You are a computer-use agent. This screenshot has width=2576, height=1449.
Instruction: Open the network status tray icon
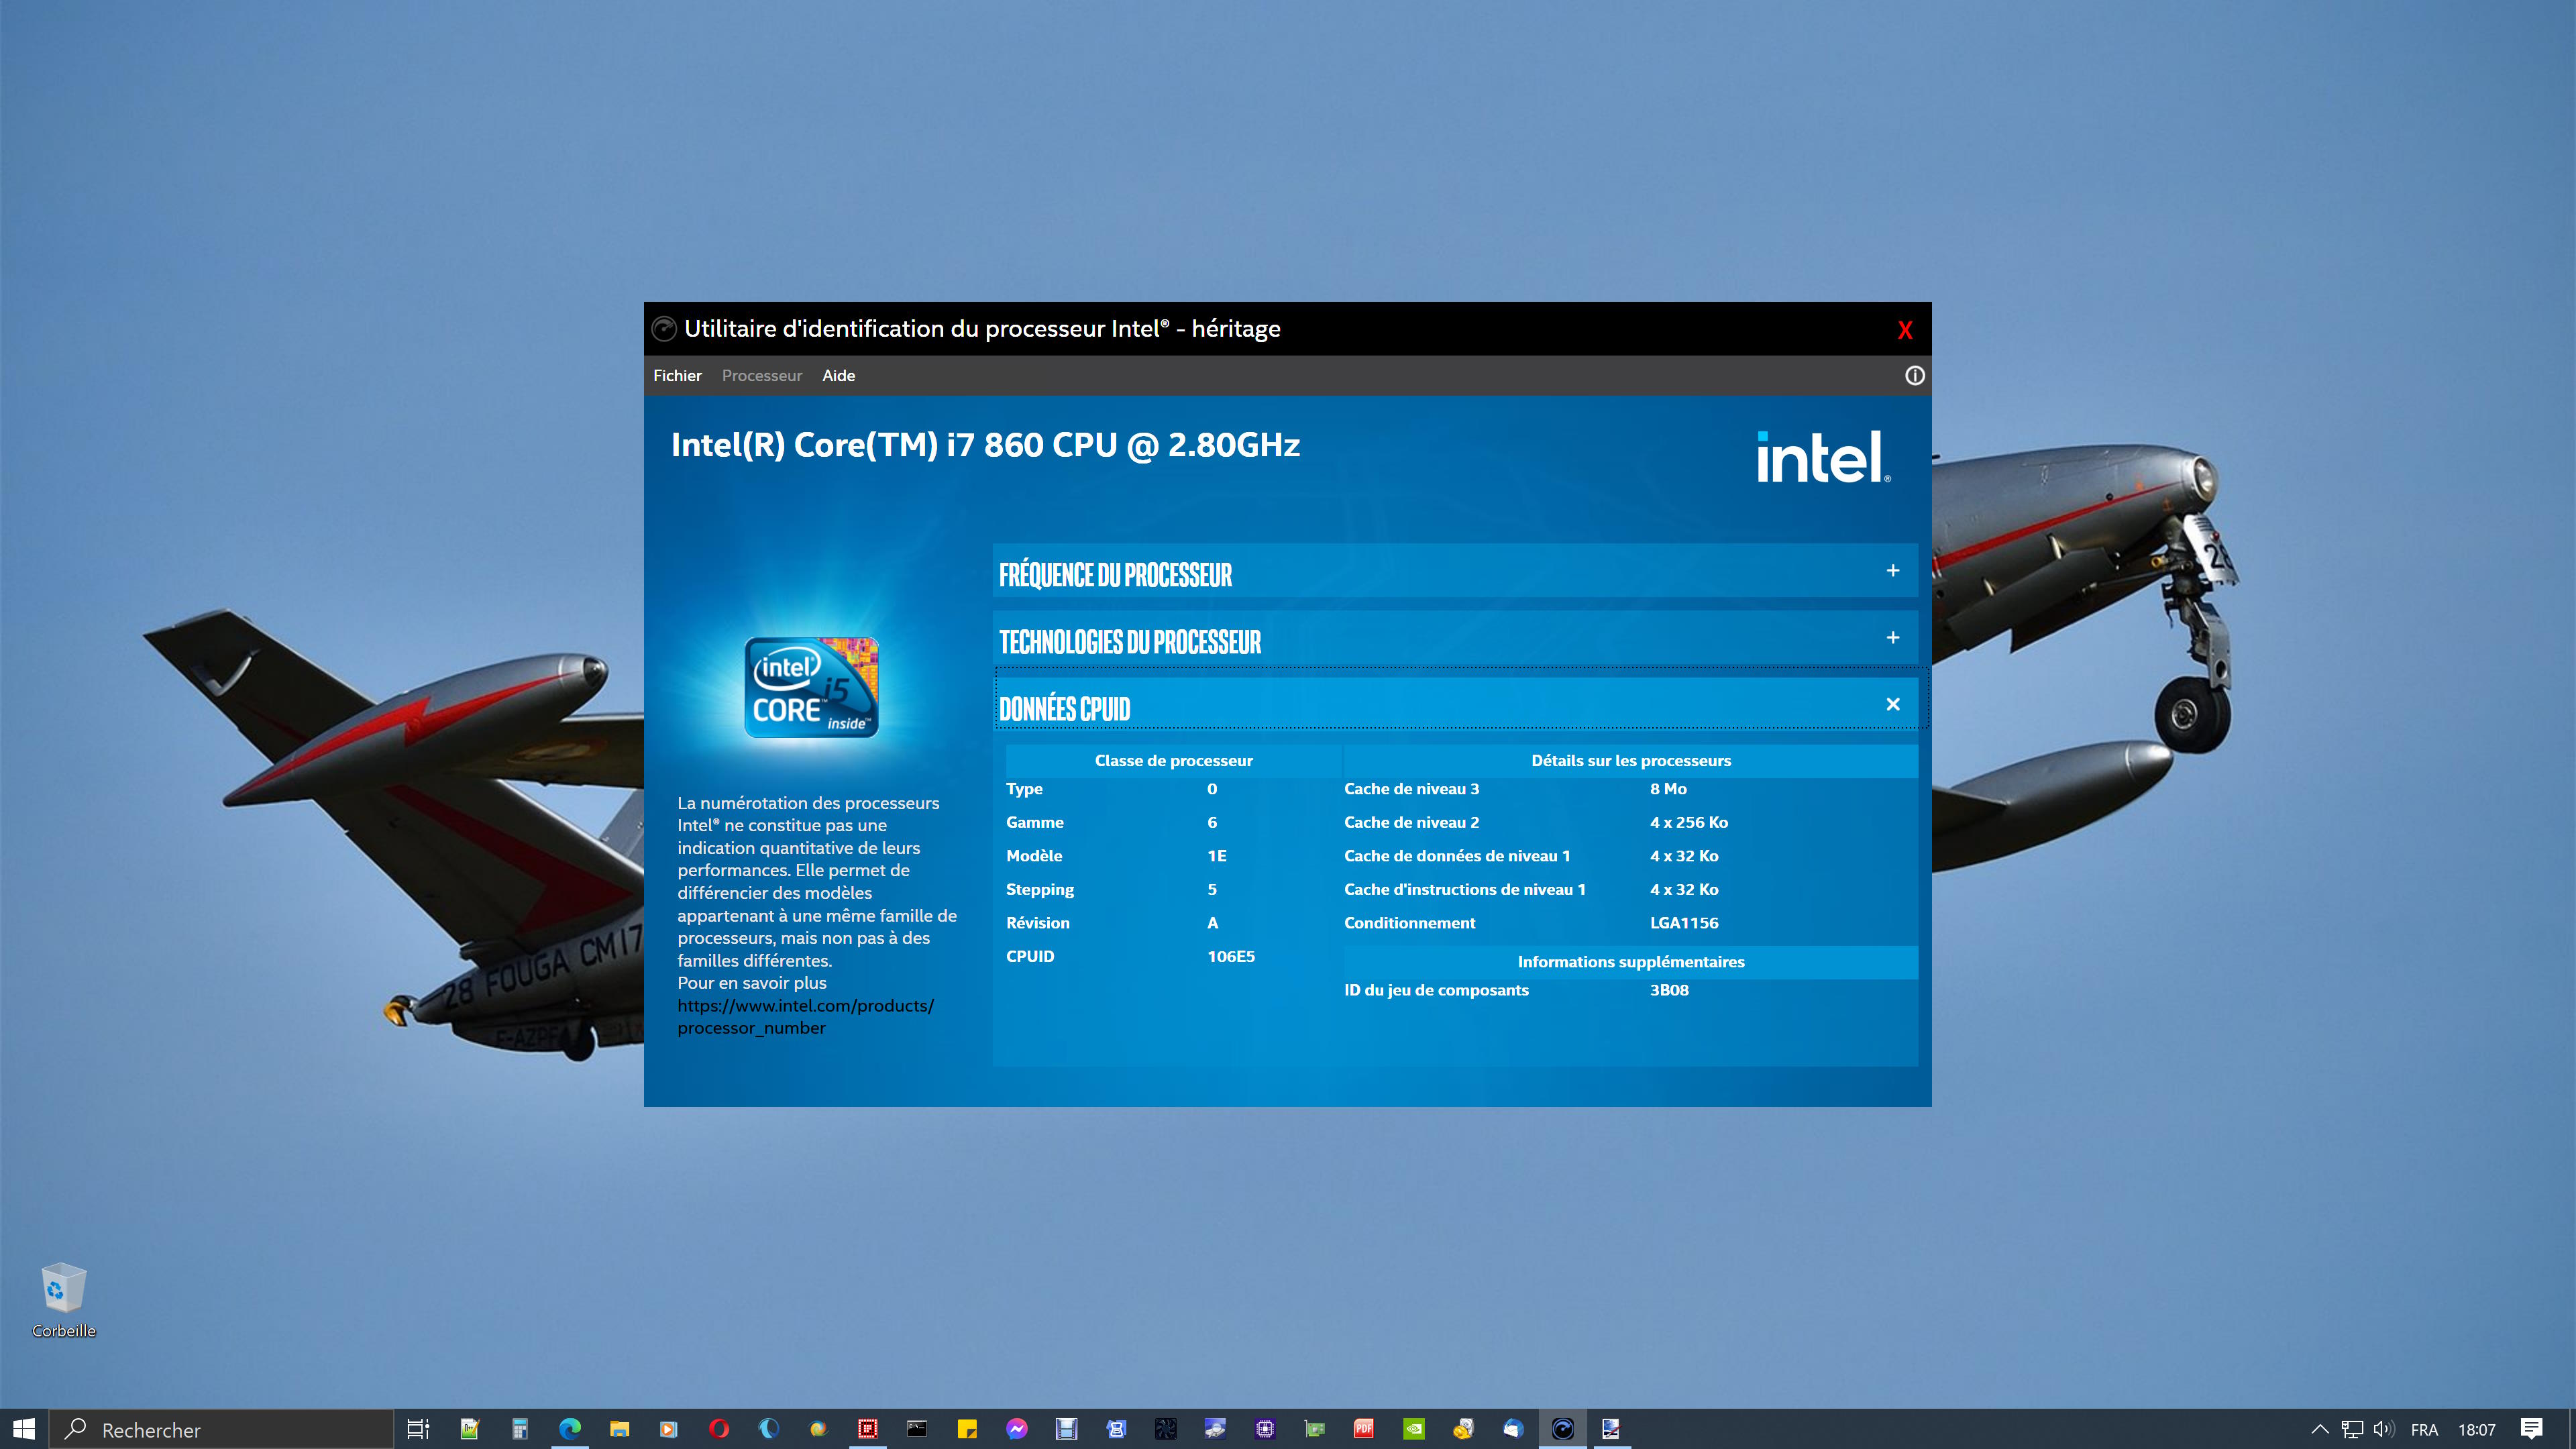pos(2352,1429)
